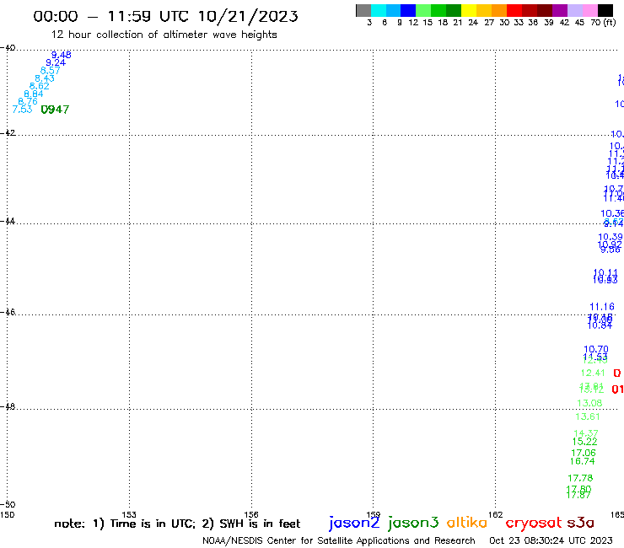Click the lavender legend color swatch
Screen dimensions: 624x548
click(x=575, y=10)
